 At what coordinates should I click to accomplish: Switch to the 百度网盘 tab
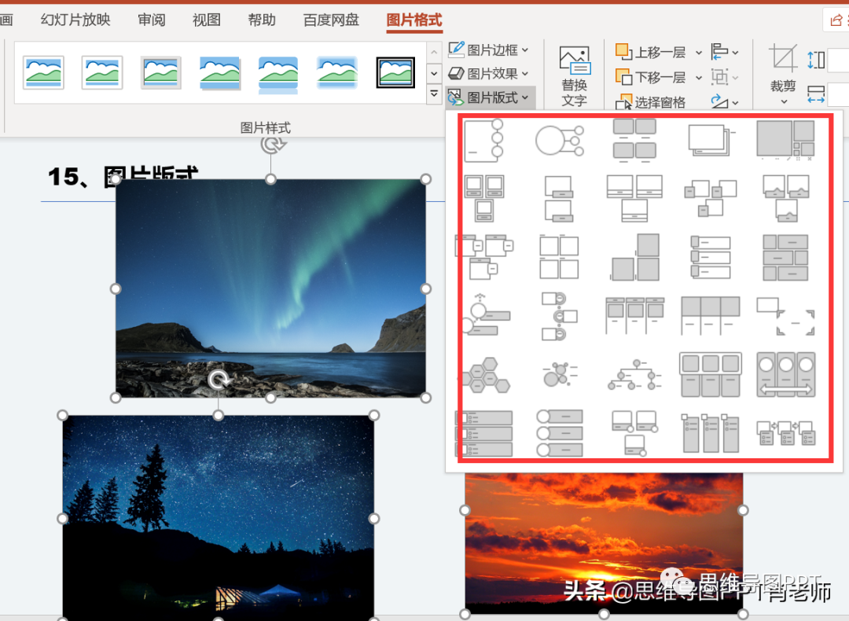click(331, 20)
